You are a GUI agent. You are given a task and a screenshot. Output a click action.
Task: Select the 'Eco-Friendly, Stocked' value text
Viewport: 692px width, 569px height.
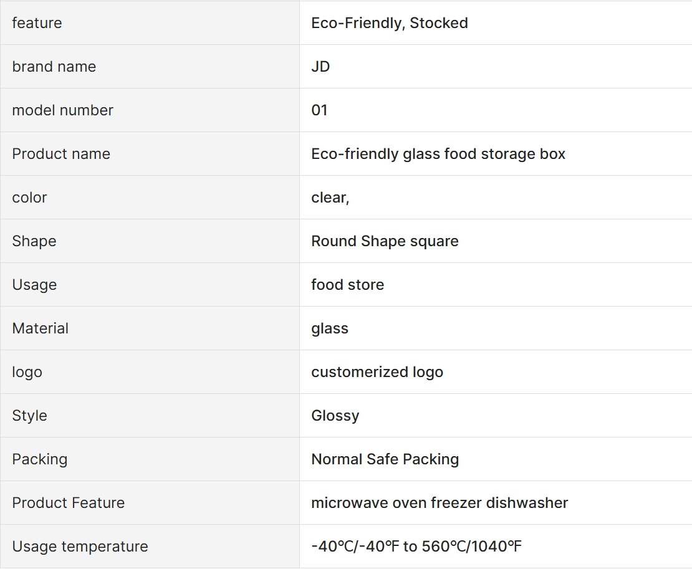pyautogui.click(x=389, y=23)
